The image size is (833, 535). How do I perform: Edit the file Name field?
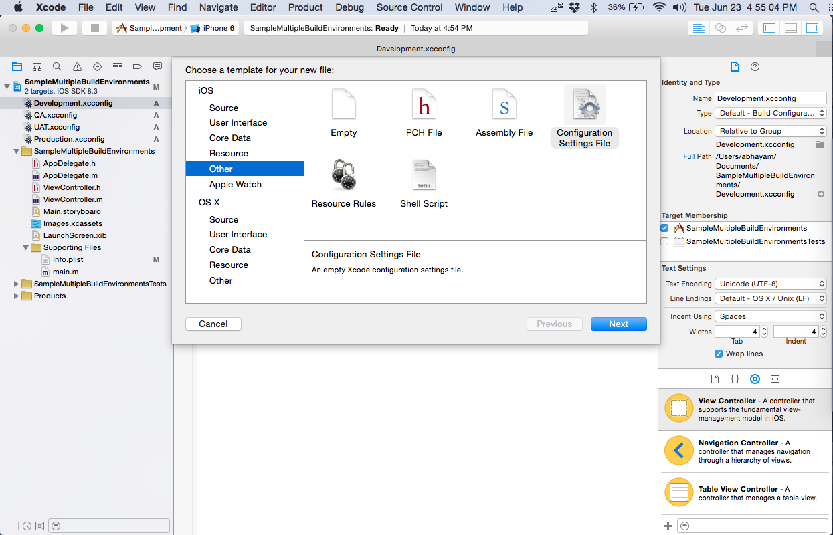(x=771, y=98)
